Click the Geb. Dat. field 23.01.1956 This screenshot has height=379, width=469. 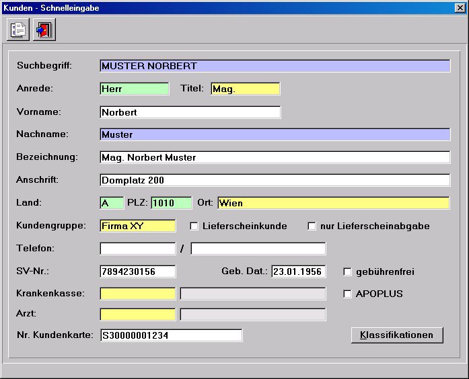coord(299,271)
